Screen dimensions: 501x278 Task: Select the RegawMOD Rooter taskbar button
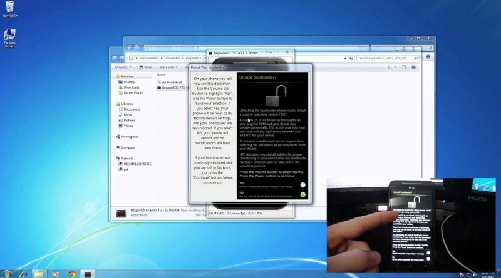(x=88, y=274)
